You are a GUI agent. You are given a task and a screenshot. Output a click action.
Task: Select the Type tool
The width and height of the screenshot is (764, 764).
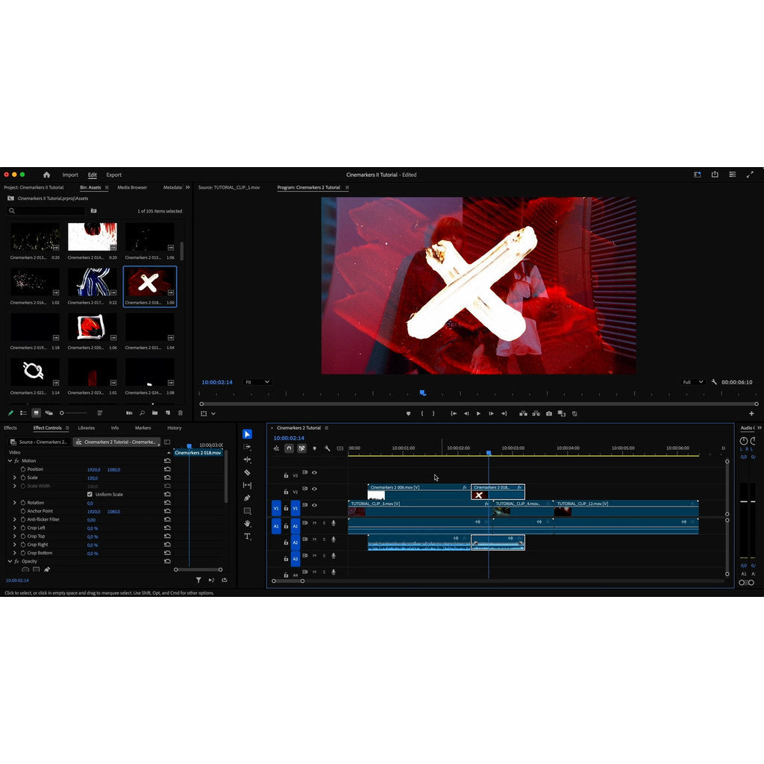point(247,536)
